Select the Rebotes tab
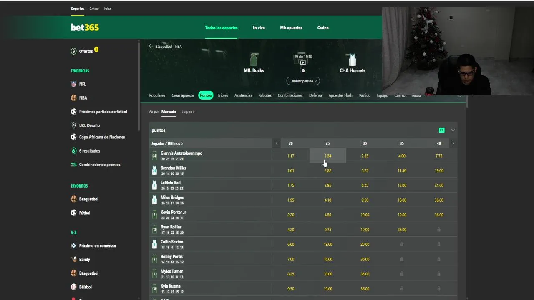 point(265,95)
